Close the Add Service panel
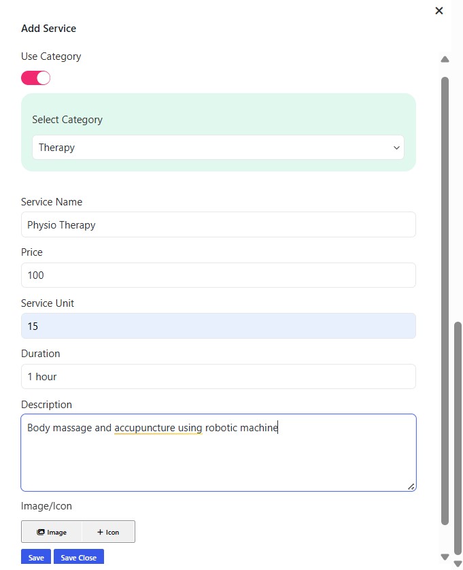The width and height of the screenshot is (463, 570). [439, 10]
